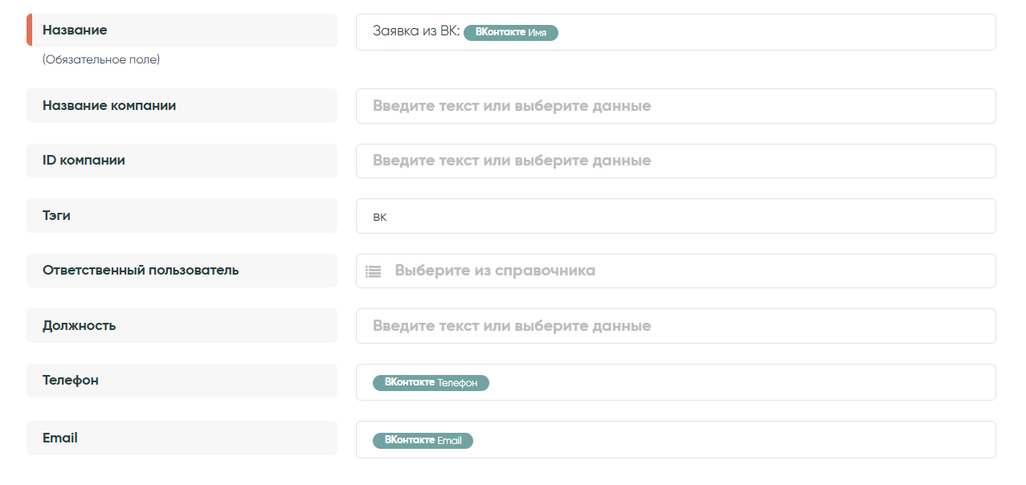The image size is (1026, 485).
Task: Select the ВКонтакте Телефон variable chip
Action: (431, 383)
